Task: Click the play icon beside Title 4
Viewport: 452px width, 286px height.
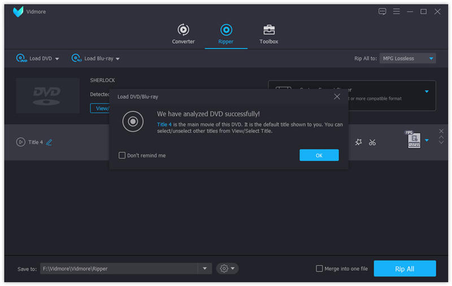Action: 20,142
